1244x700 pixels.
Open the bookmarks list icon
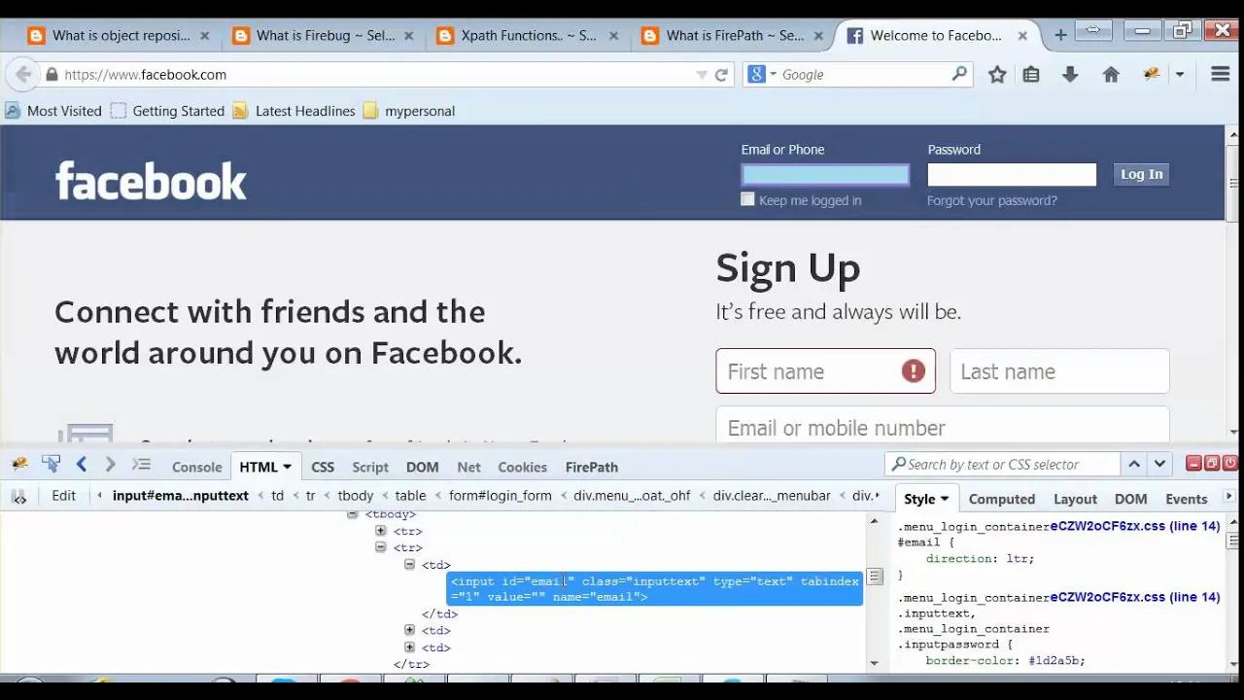(1031, 75)
